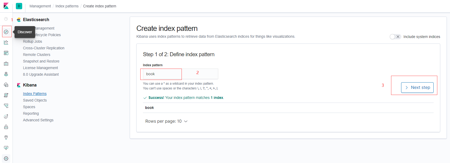Open Snapshot and Restore page

pos(41,61)
